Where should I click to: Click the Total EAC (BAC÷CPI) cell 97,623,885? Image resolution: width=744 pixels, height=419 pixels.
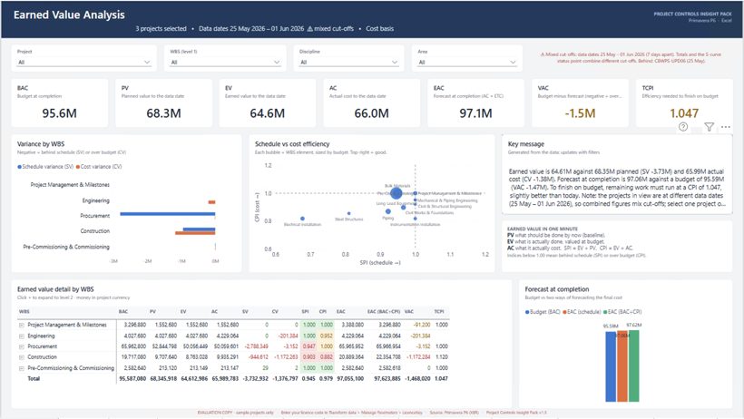tap(387, 379)
